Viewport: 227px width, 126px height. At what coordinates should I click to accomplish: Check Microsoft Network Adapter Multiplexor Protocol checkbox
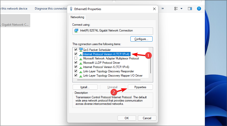coord(76,58)
